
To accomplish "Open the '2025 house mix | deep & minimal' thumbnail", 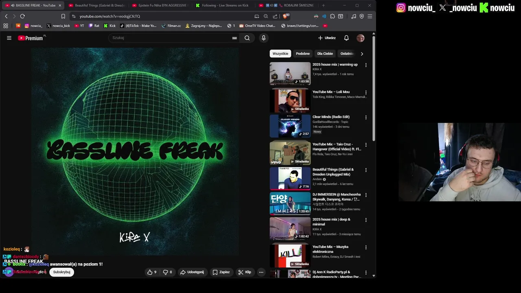I will click(x=290, y=228).
